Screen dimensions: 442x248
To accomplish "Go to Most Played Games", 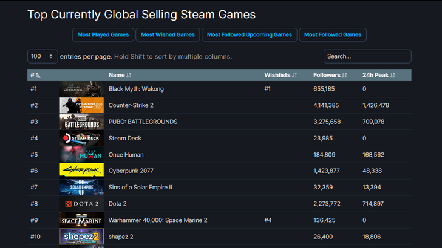I will (x=103, y=35).
